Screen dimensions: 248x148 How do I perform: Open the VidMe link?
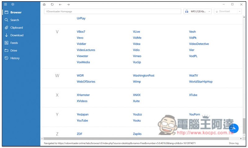point(137,38)
